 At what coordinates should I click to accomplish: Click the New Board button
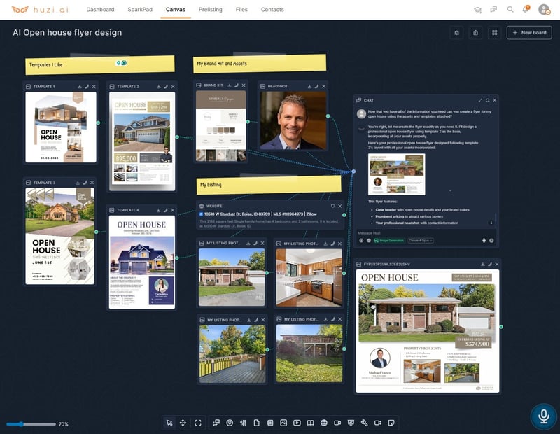click(x=529, y=32)
